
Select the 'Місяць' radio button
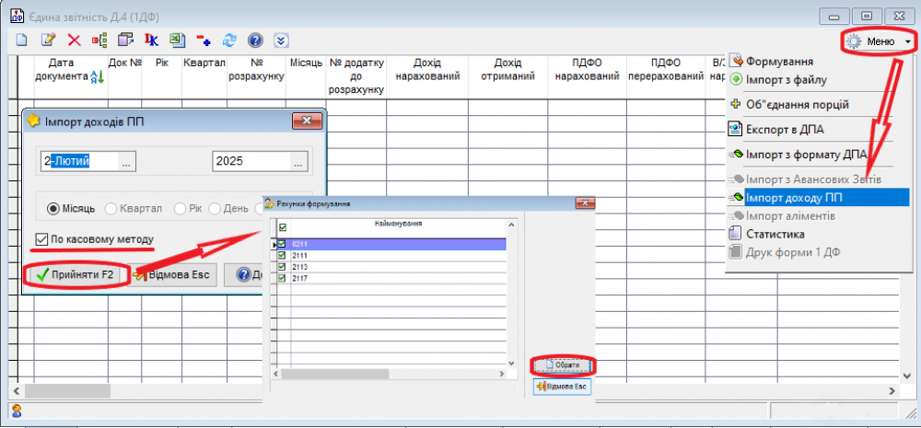click(53, 209)
